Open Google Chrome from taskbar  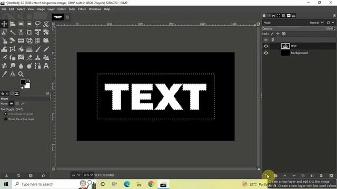tap(151, 184)
